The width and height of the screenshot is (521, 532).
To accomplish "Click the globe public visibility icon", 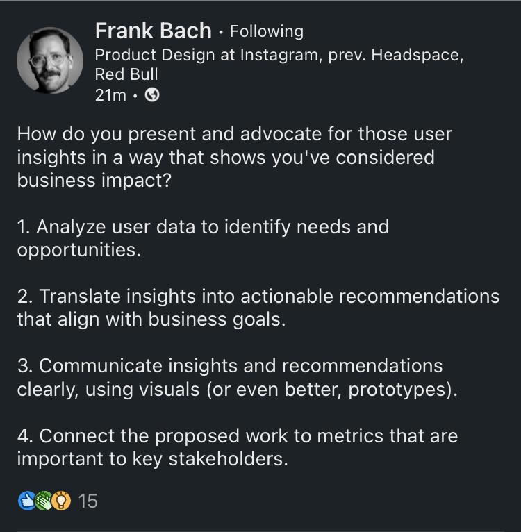I will point(152,95).
